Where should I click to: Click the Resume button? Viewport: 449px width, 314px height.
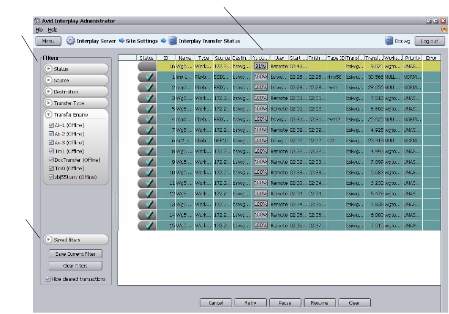(x=320, y=302)
